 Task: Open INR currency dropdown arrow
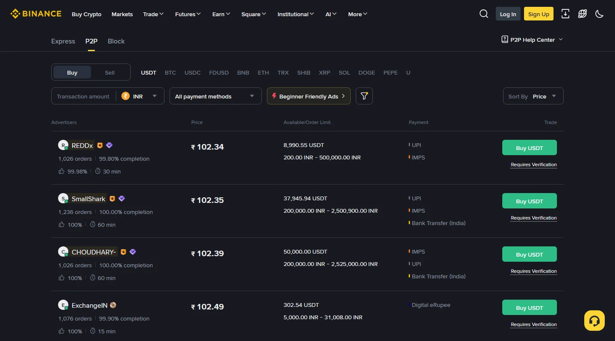pos(155,96)
